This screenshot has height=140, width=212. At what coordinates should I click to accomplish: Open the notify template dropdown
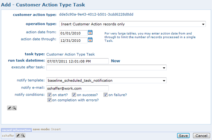(x=106, y=80)
